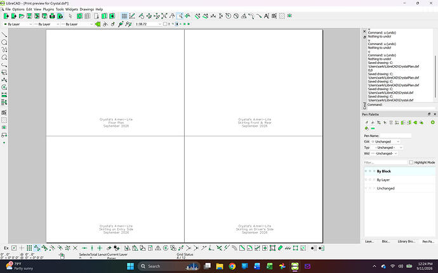
Task: Open the Options menu
Action: (x=18, y=10)
